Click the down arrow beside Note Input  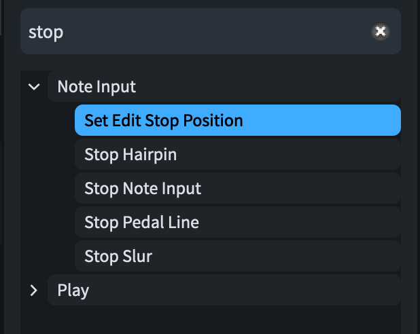33,87
